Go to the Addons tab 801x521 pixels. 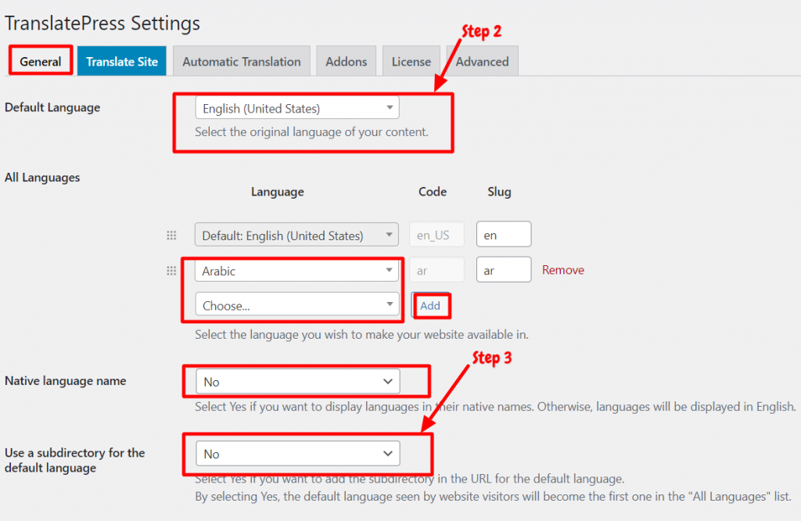tap(347, 61)
